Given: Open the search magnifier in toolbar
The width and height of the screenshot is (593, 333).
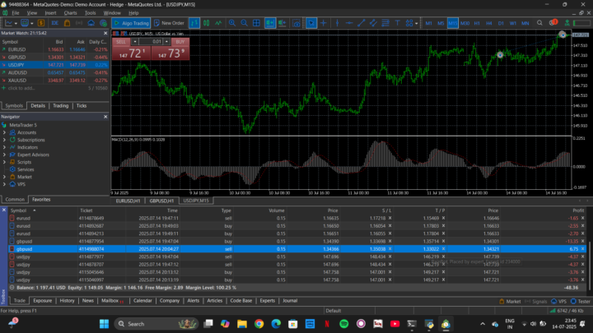Looking at the screenshot, I should 539,23.
